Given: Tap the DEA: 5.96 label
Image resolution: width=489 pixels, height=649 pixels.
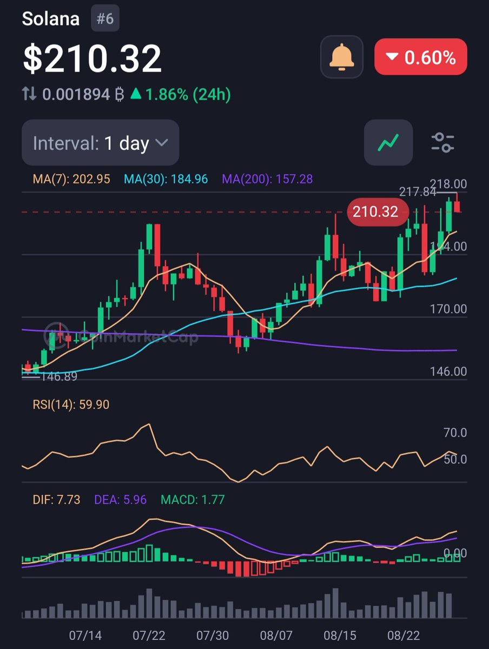Looking at the screenshot, I should point(120,500).
